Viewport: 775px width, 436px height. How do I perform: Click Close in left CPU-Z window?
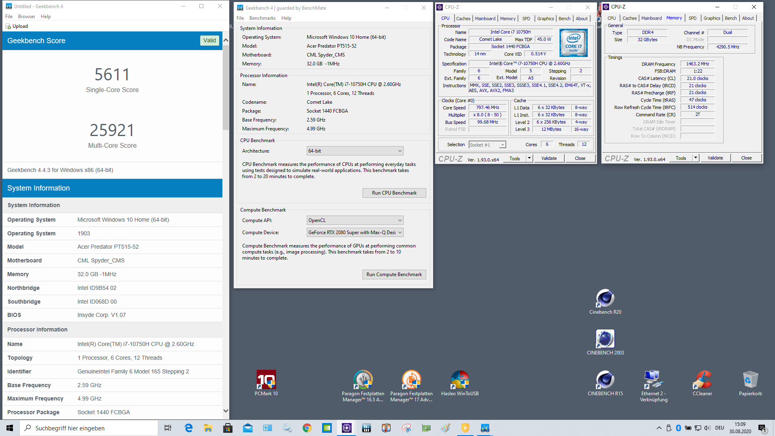(580, 158)
